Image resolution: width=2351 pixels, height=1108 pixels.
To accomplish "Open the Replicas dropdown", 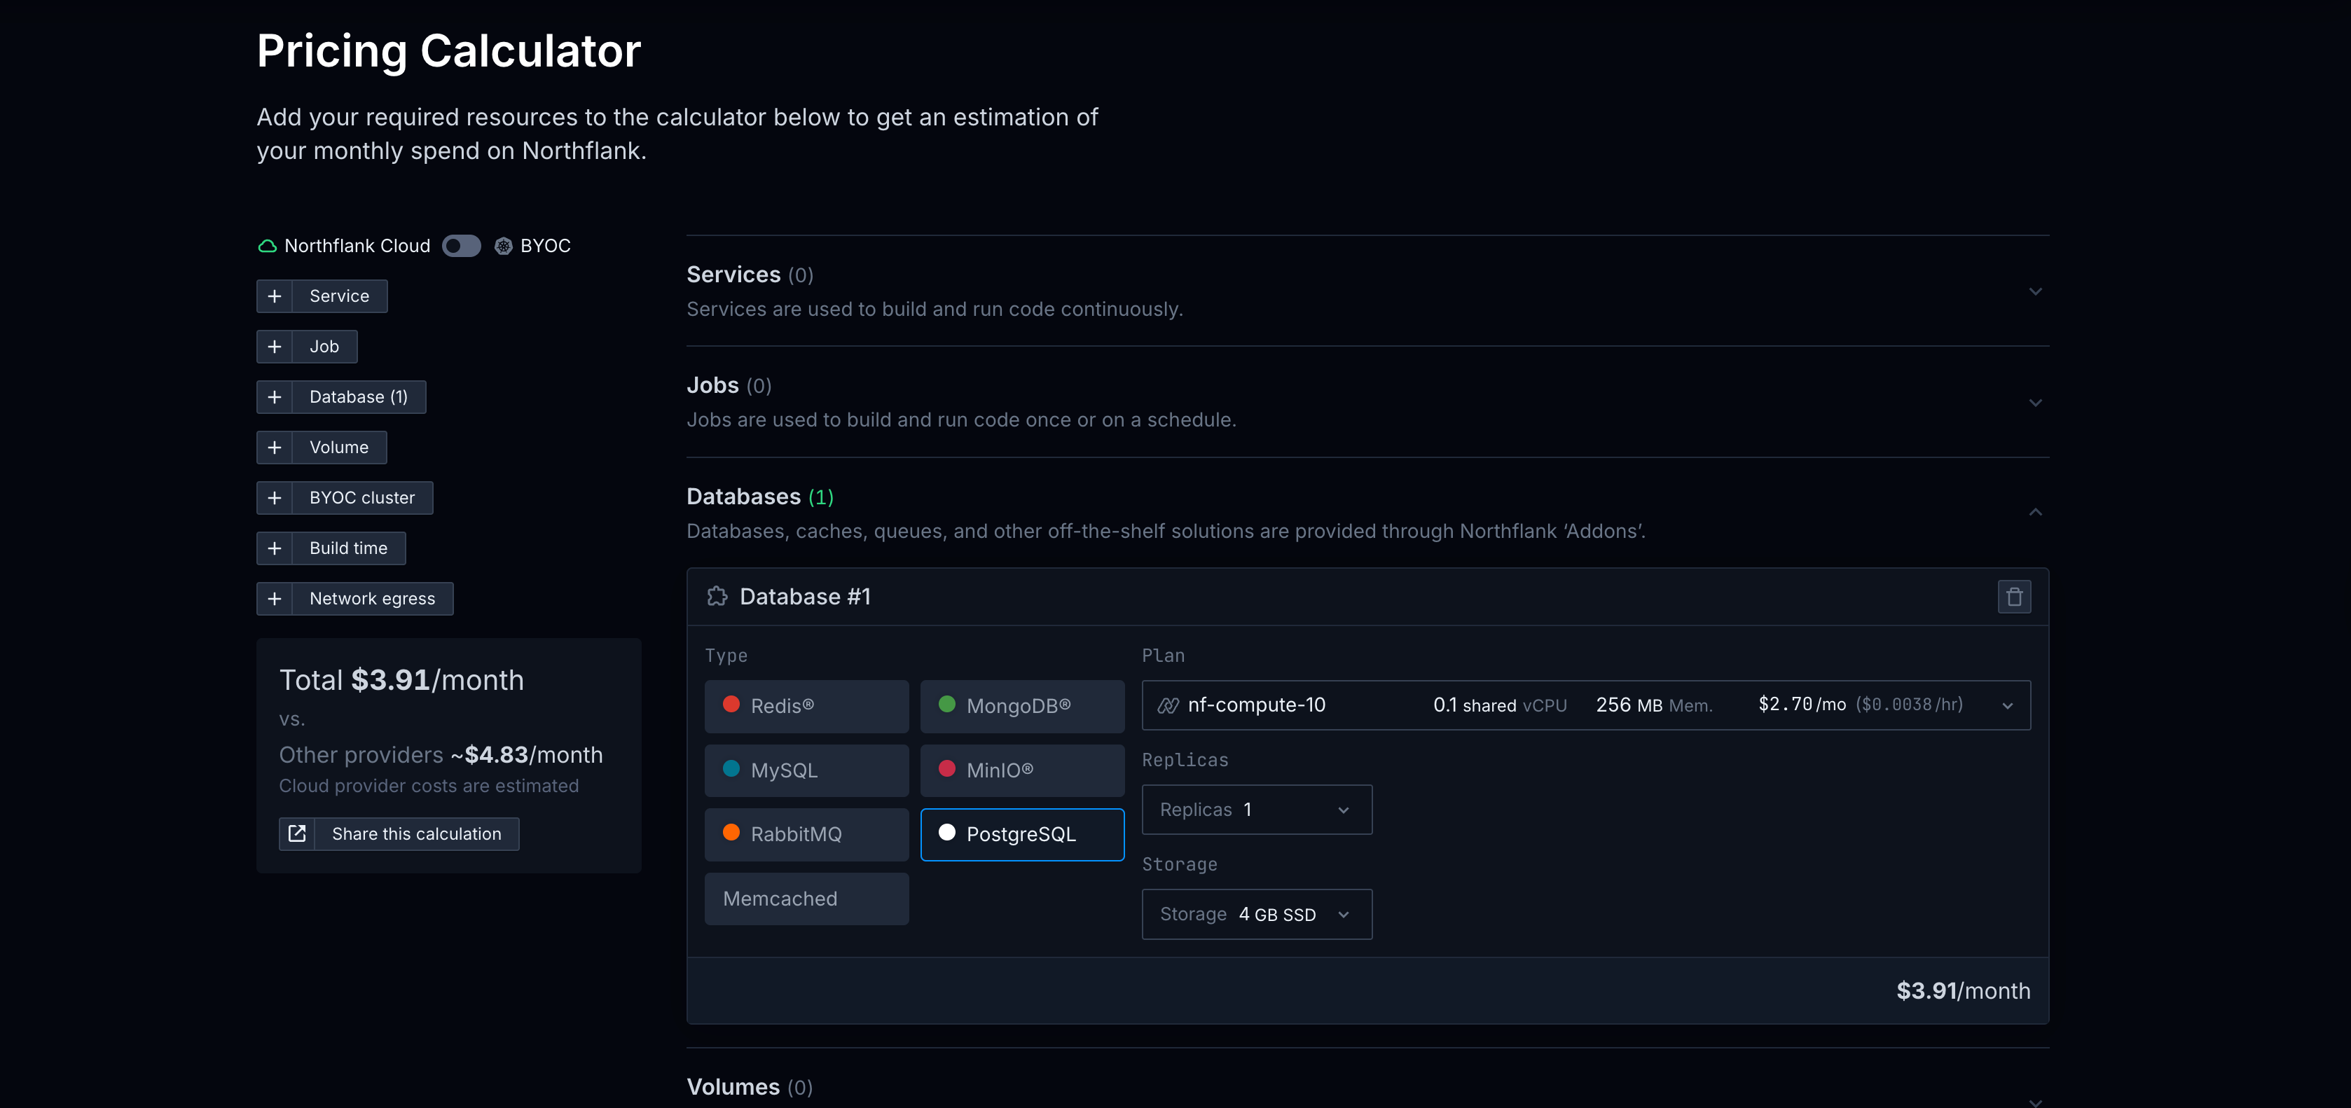I will point(1256,810).
